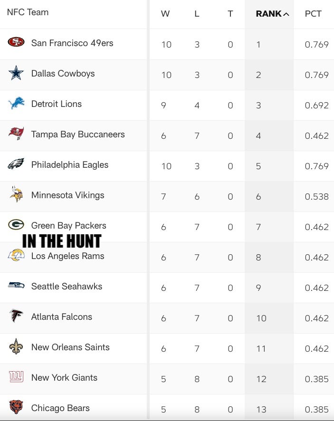Click the NFC Team column header
Screen dimensions: 334x422
28,12
